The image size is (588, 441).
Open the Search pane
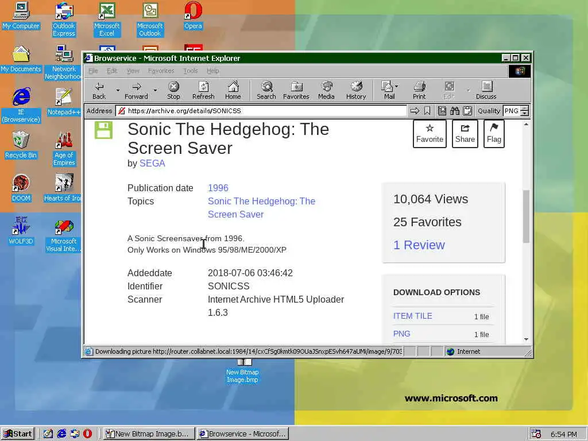(x=266, y=91)
